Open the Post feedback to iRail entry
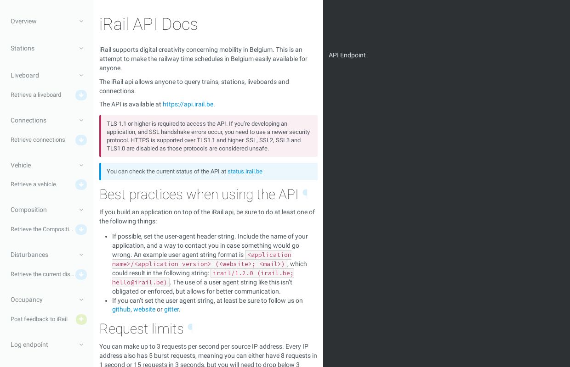Viewport: 570px width, 367px height. (39, 319)
